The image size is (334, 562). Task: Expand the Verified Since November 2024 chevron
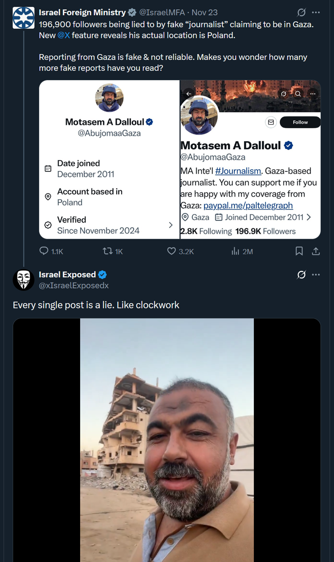pyautogui.click(x=170, y=225)
